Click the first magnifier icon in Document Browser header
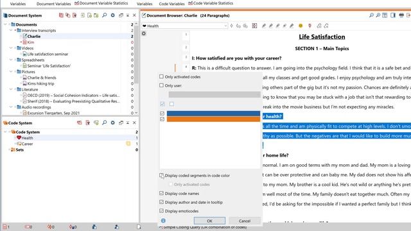411x231 pixels. click(371, 15)
